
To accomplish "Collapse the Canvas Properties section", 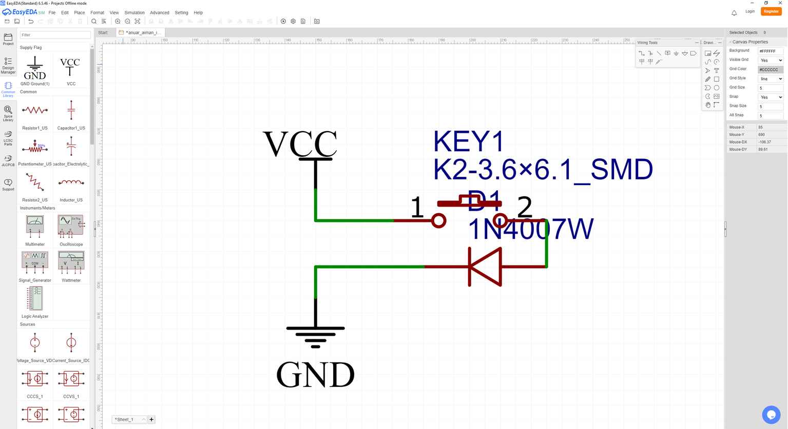I will pyautogui.click(x=731, y=42).
